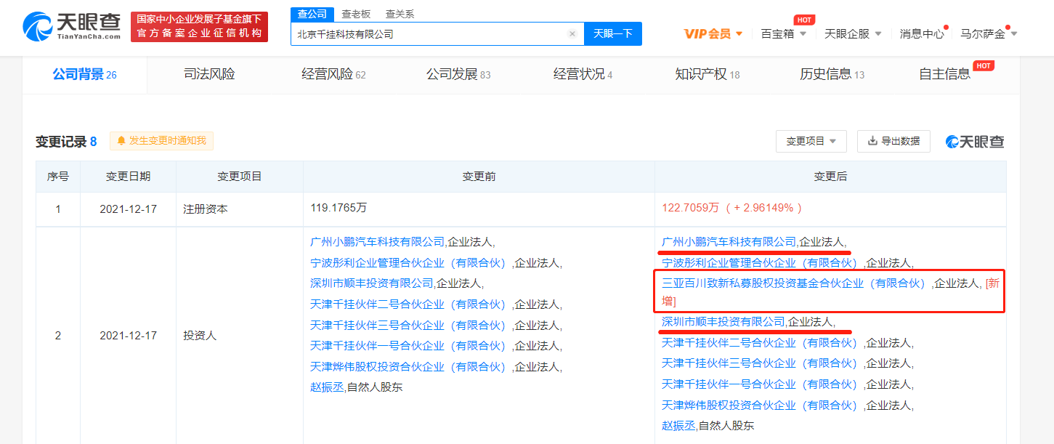Switch to 查公司 search tab

coord(312,14)
